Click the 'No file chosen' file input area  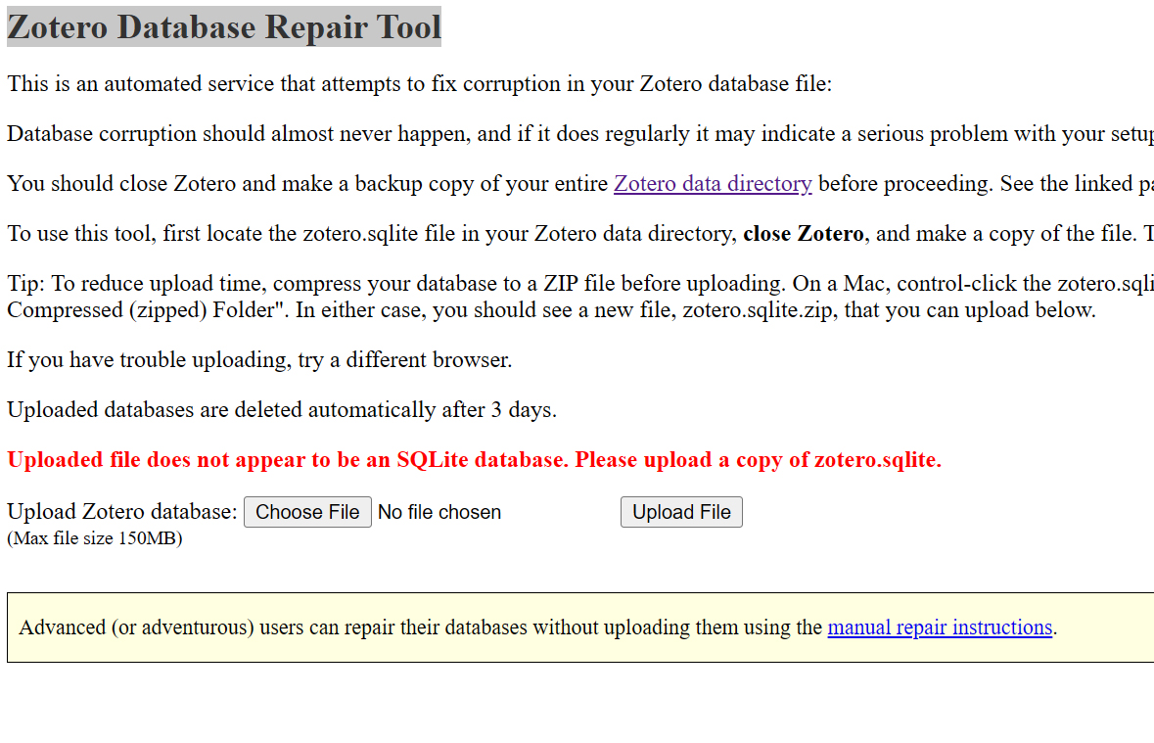pos(439,511)
